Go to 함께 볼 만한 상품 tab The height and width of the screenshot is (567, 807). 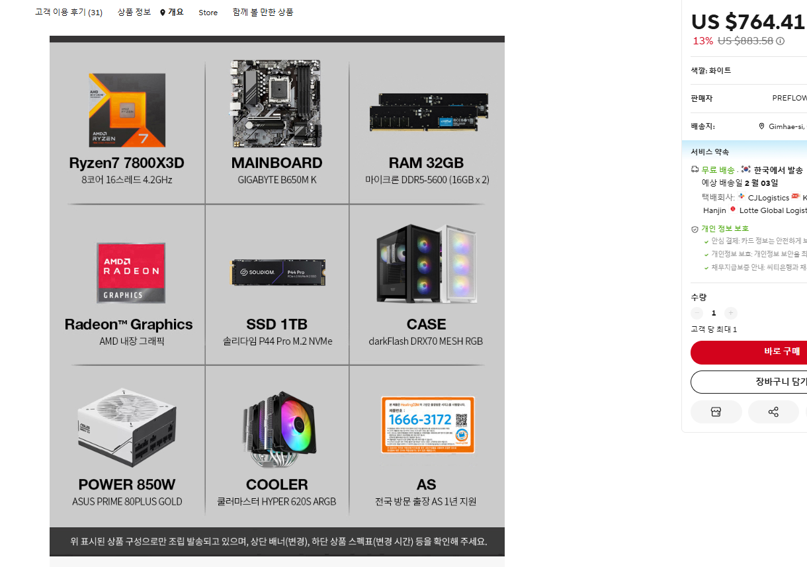(263, 13)
